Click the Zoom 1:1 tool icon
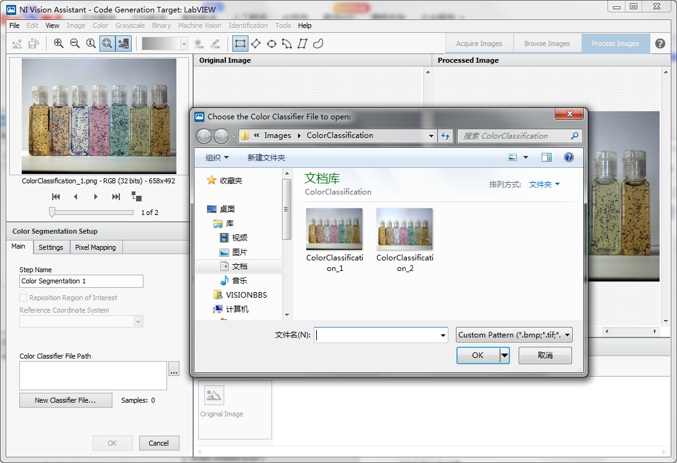The height and width of the screenshot is (463, 677). click(91, 44)
